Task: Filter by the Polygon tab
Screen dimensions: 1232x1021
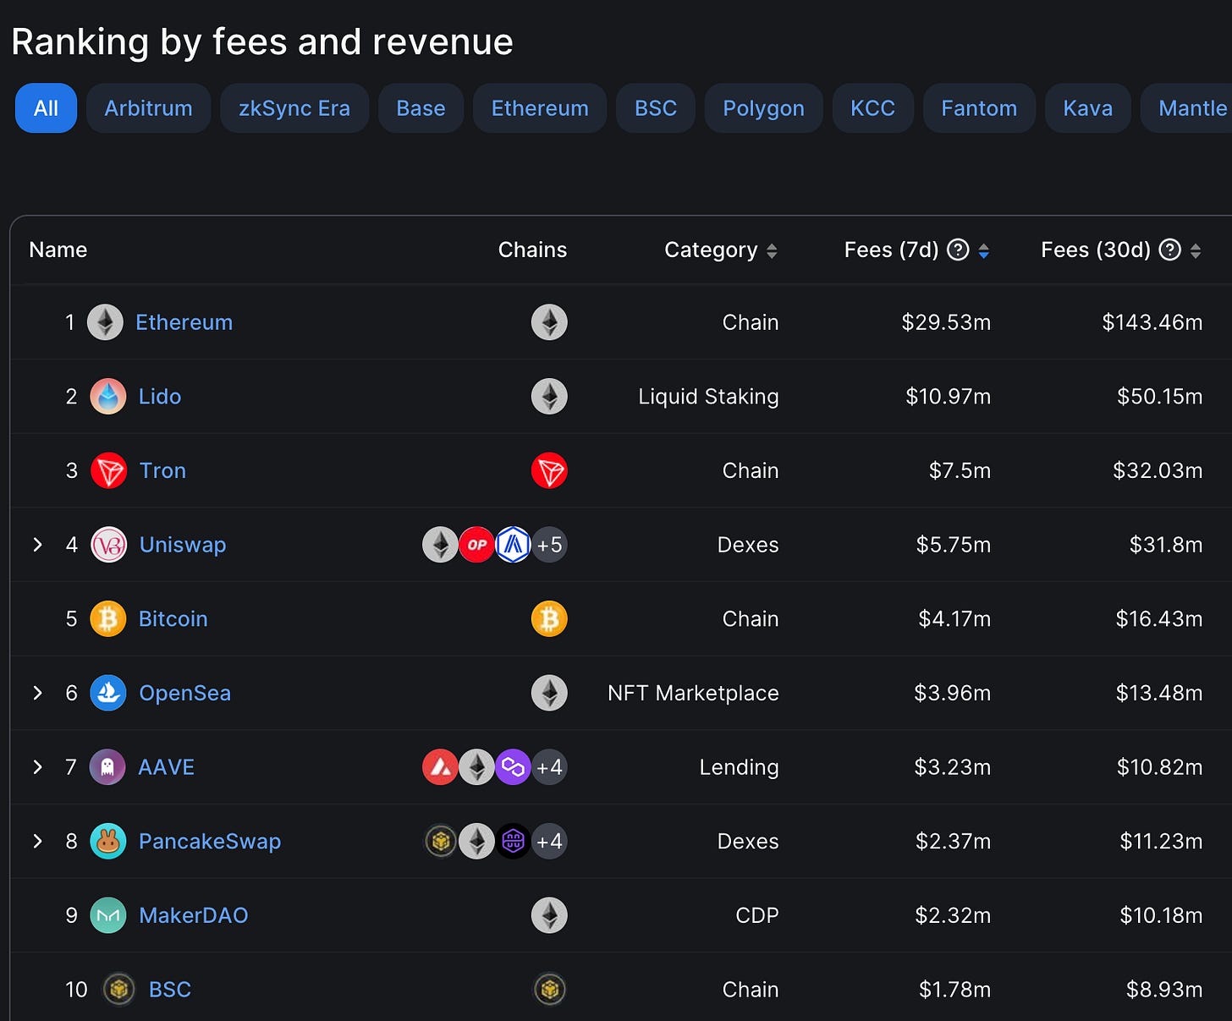Action: coord(763,108)
